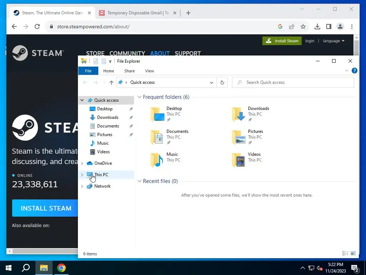Click the Properties icon in the title bar

pos(96,61)
